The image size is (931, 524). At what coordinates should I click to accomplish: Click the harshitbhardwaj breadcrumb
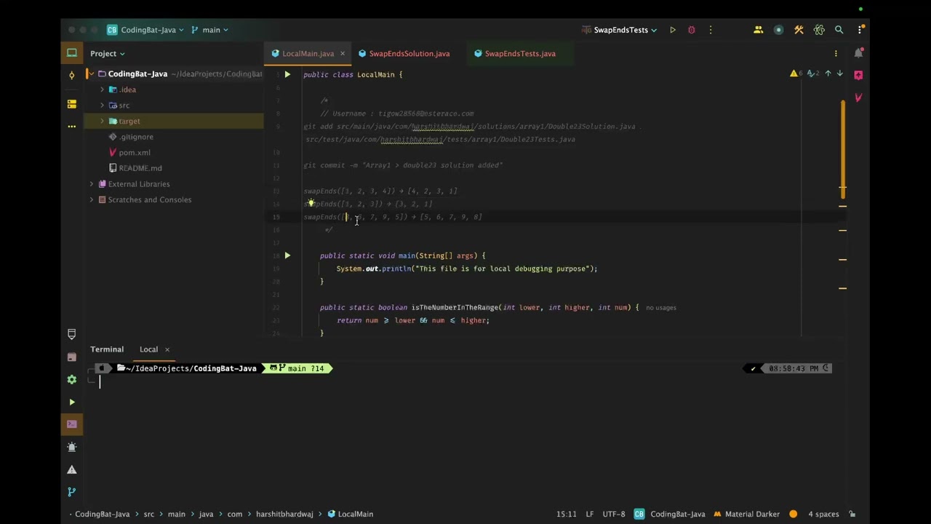[284, 514]
